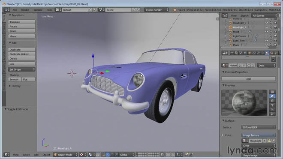Toggle renderability of Light_Trim
This screenshot has width=283, height=159.
[275, 40]
